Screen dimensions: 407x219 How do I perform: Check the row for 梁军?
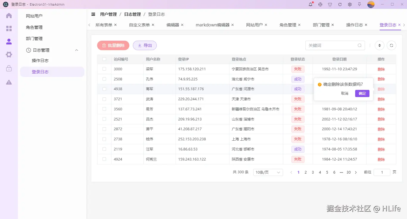coord(104,69)
